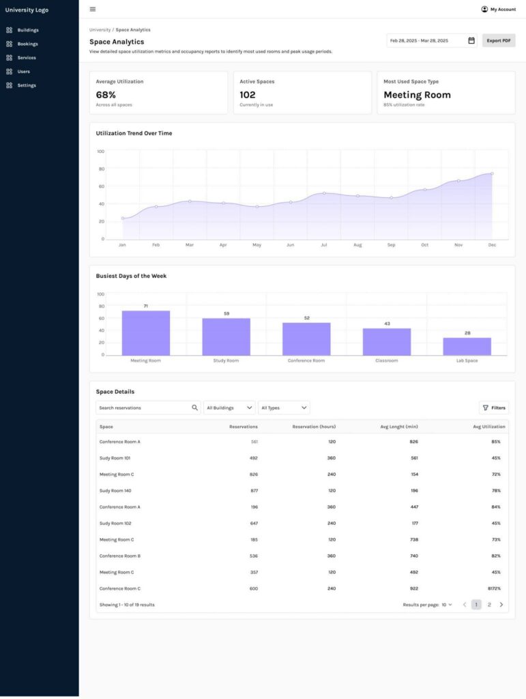The image size is (526, 699).
Task: Open the All Buildings dropdown
Action: click(229, 408)
